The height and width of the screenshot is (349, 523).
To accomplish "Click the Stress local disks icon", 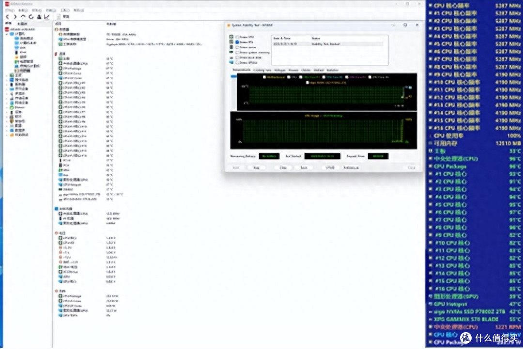I will point(231,57).
